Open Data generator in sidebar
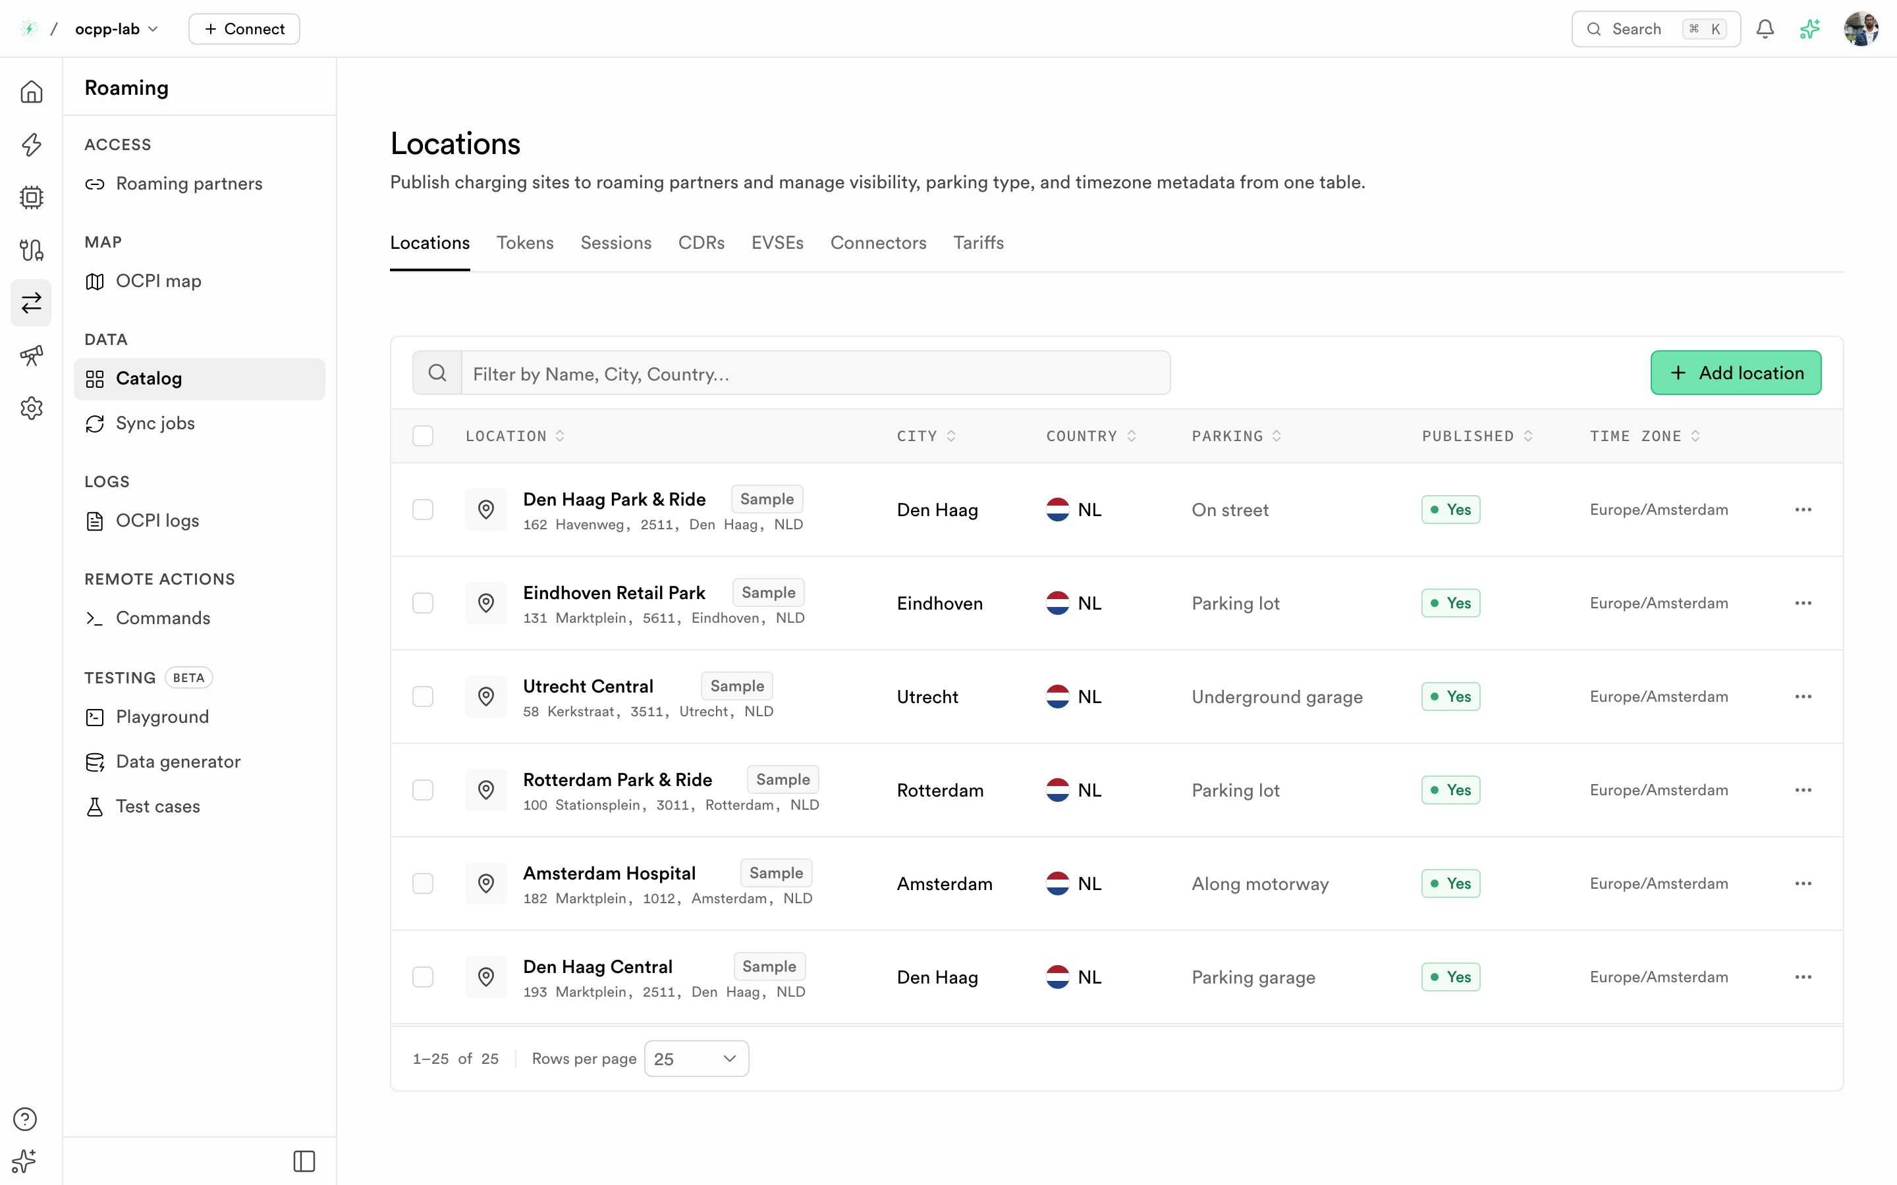Image resolution: width=1897 pixels, height=1185 pixels. point(199,762)
